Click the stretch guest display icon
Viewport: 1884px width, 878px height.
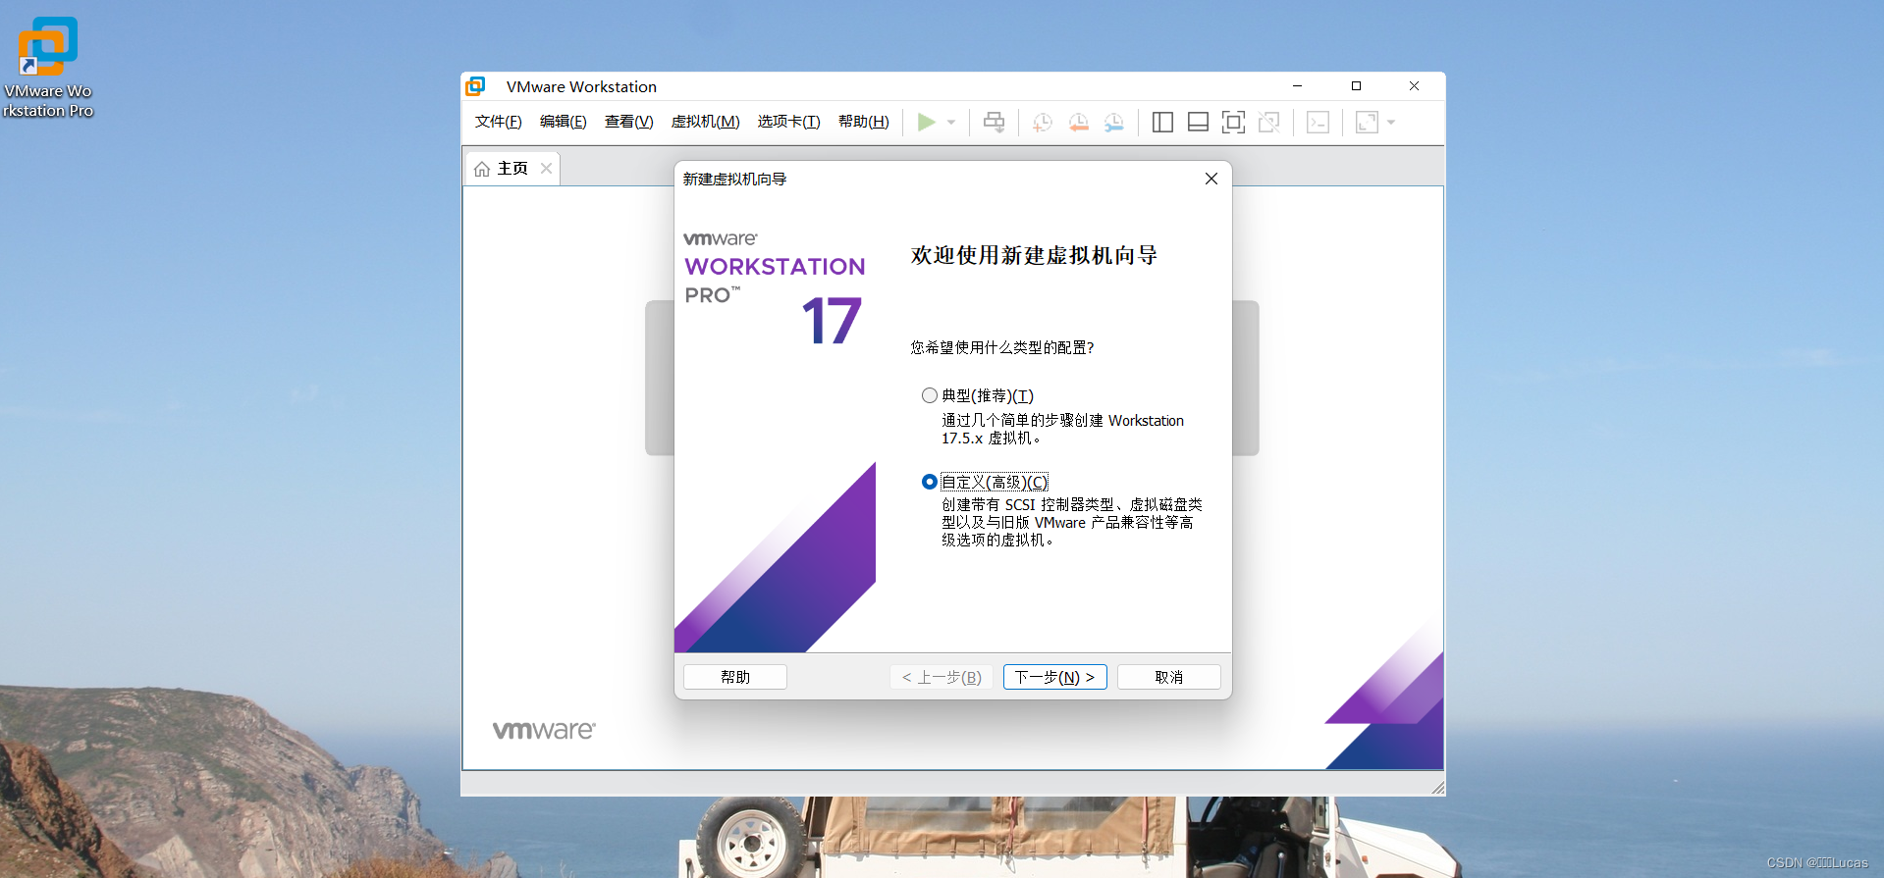click(x=1367, y=122)
